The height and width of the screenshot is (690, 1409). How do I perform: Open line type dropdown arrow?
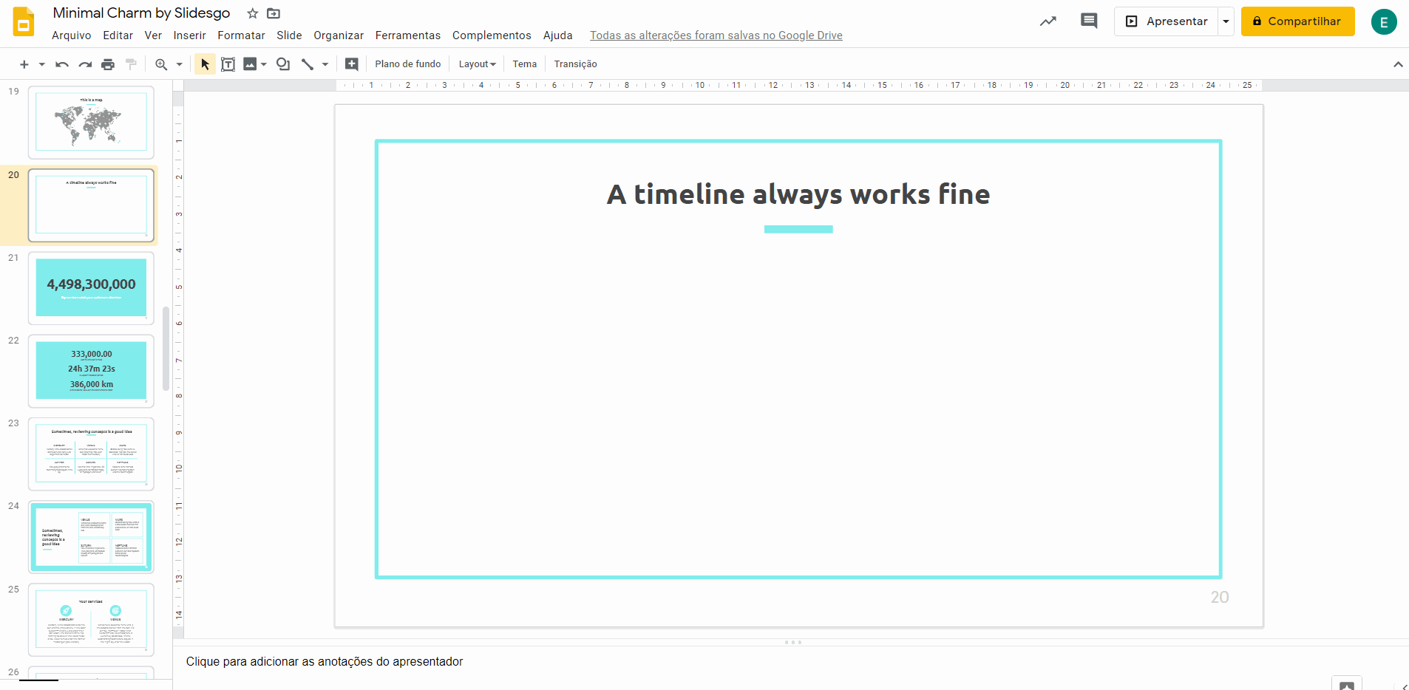(x=325, y=64)
